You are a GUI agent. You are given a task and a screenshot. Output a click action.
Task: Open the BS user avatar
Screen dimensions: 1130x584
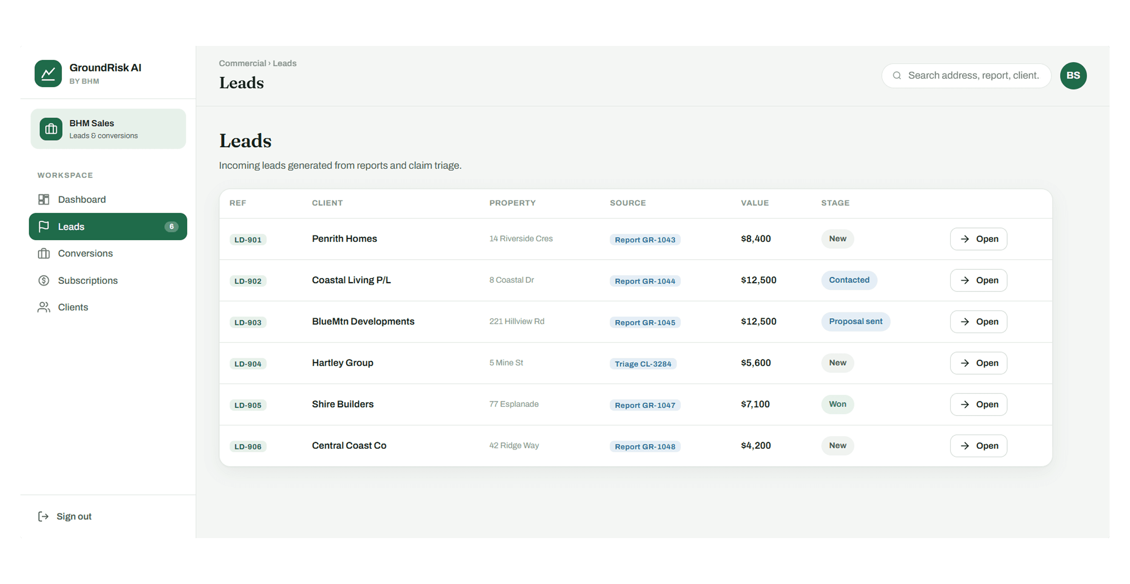click(x=1073, y=76)
